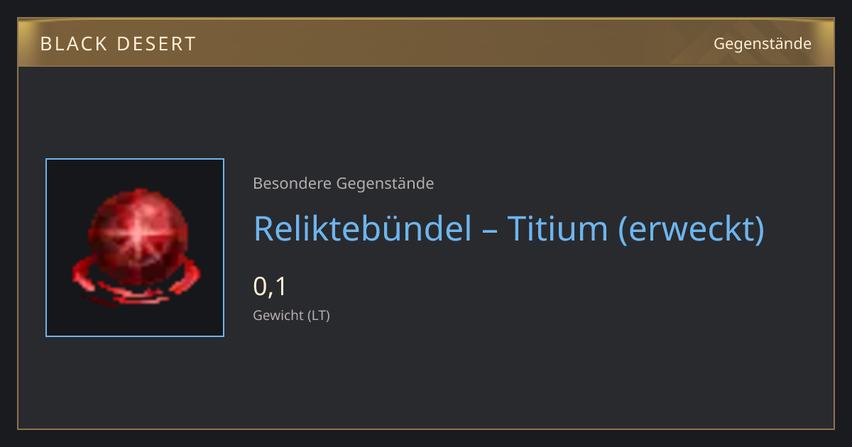852x447 pixels.
Task: Click the (LT) unit in weight label
Action: click(318, 315)
